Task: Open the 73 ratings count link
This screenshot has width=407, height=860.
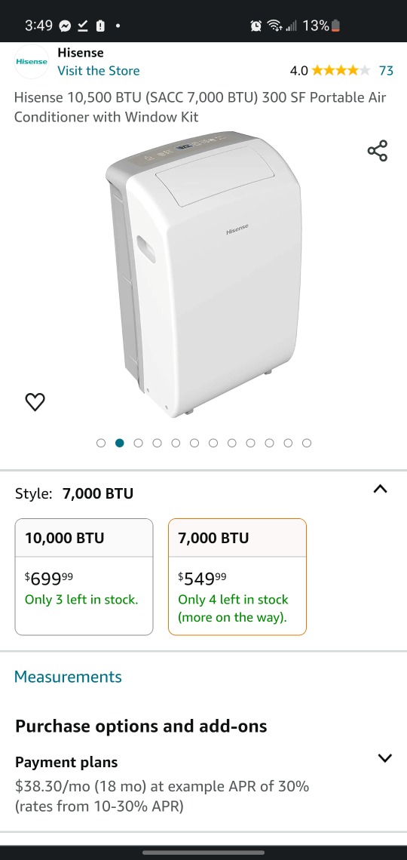Action: tap(386, 71)
